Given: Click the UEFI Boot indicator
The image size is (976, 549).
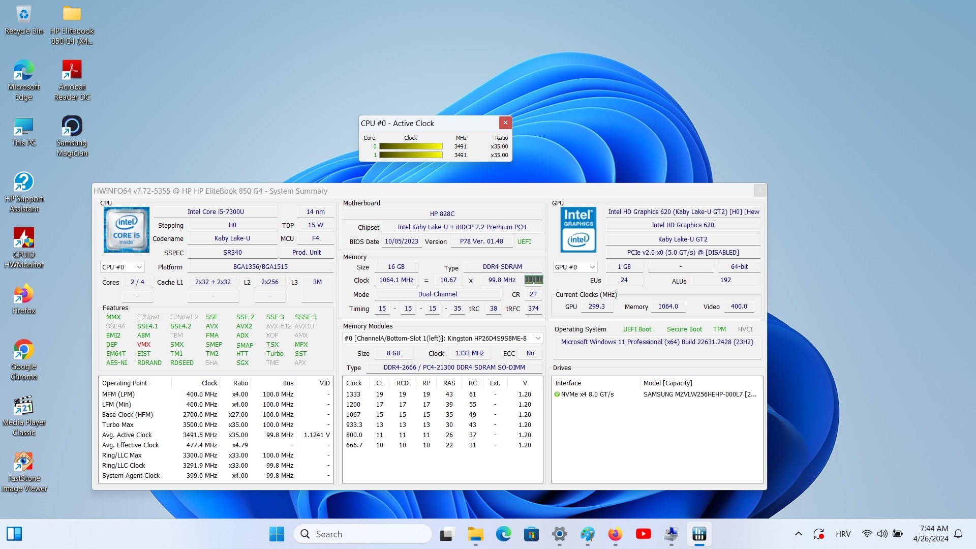Looking at the screenshot, I should point(637,329).
